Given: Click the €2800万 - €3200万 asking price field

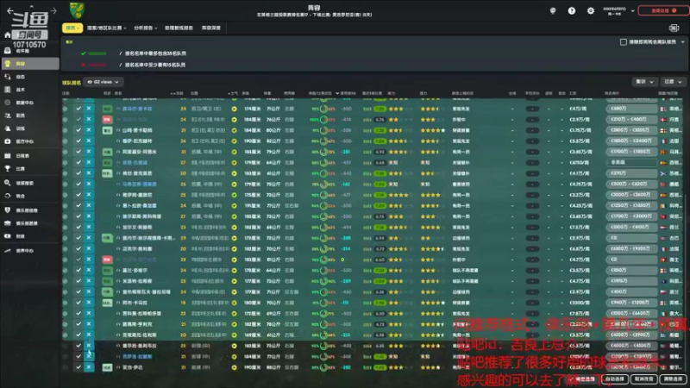Looking at the screenshot, I should click(631, 130).
